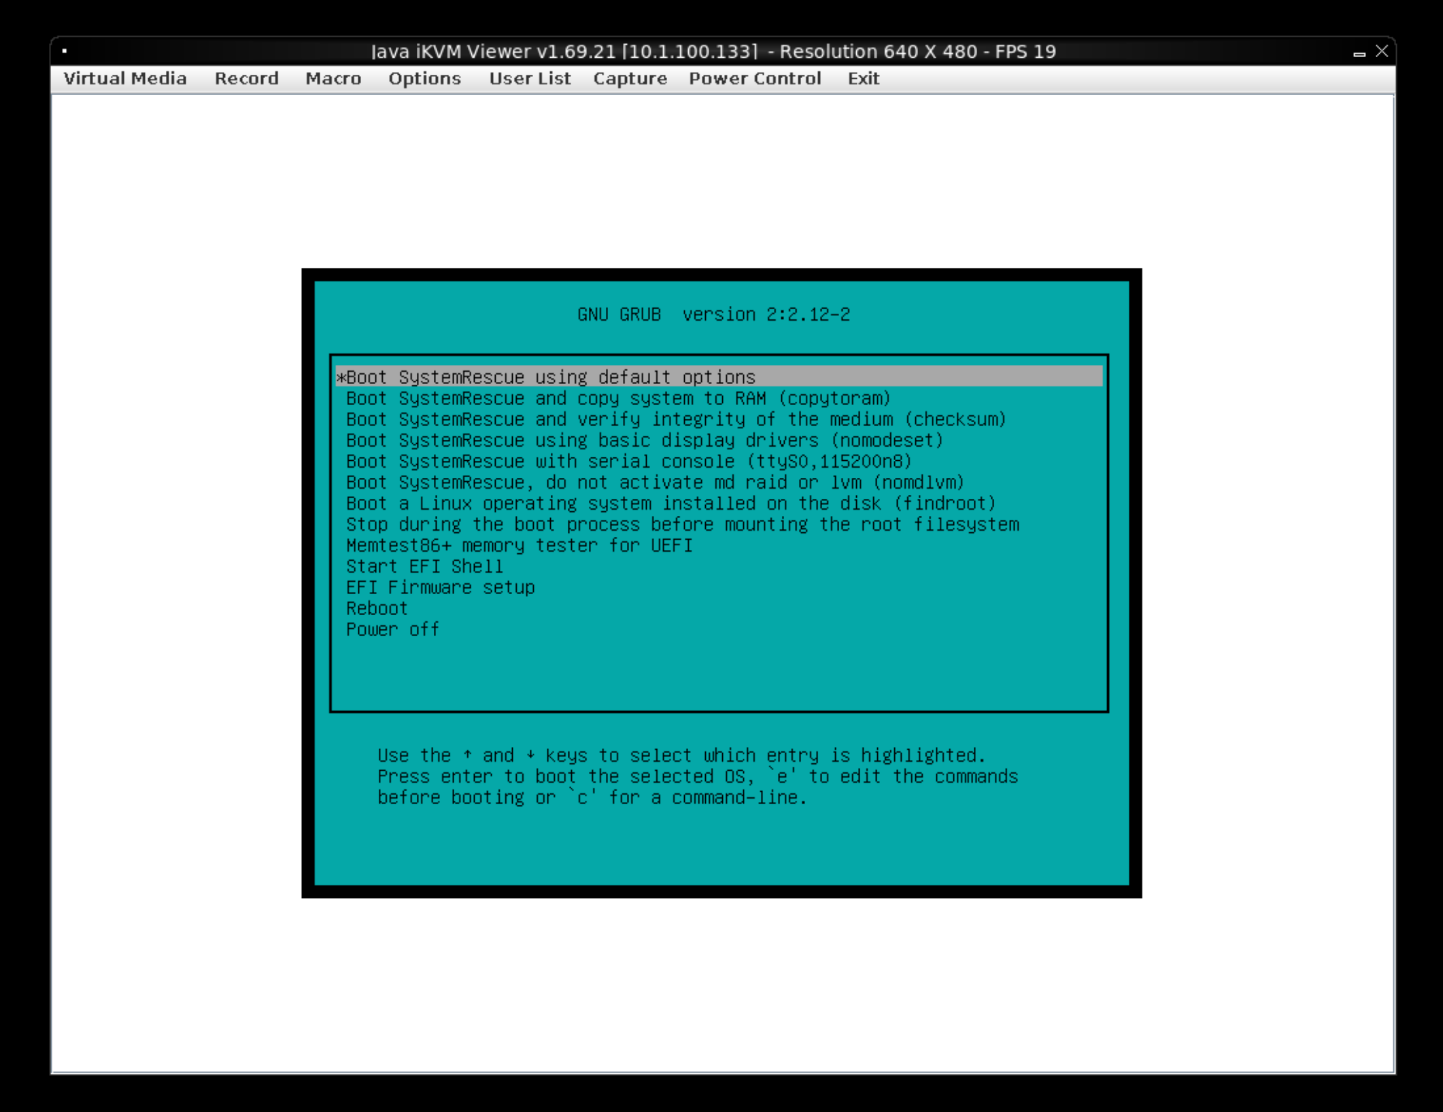Image resolution: width=1443 pixels, height=1112 pixels.
Task: Click the iKVM Viewer title bar text
Action: [713, 52]
